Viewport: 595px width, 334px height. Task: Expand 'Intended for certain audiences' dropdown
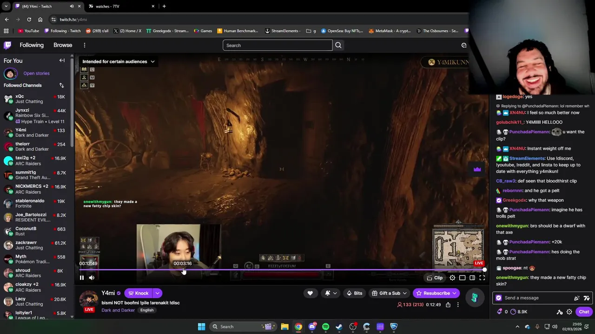tap(119, 62)
